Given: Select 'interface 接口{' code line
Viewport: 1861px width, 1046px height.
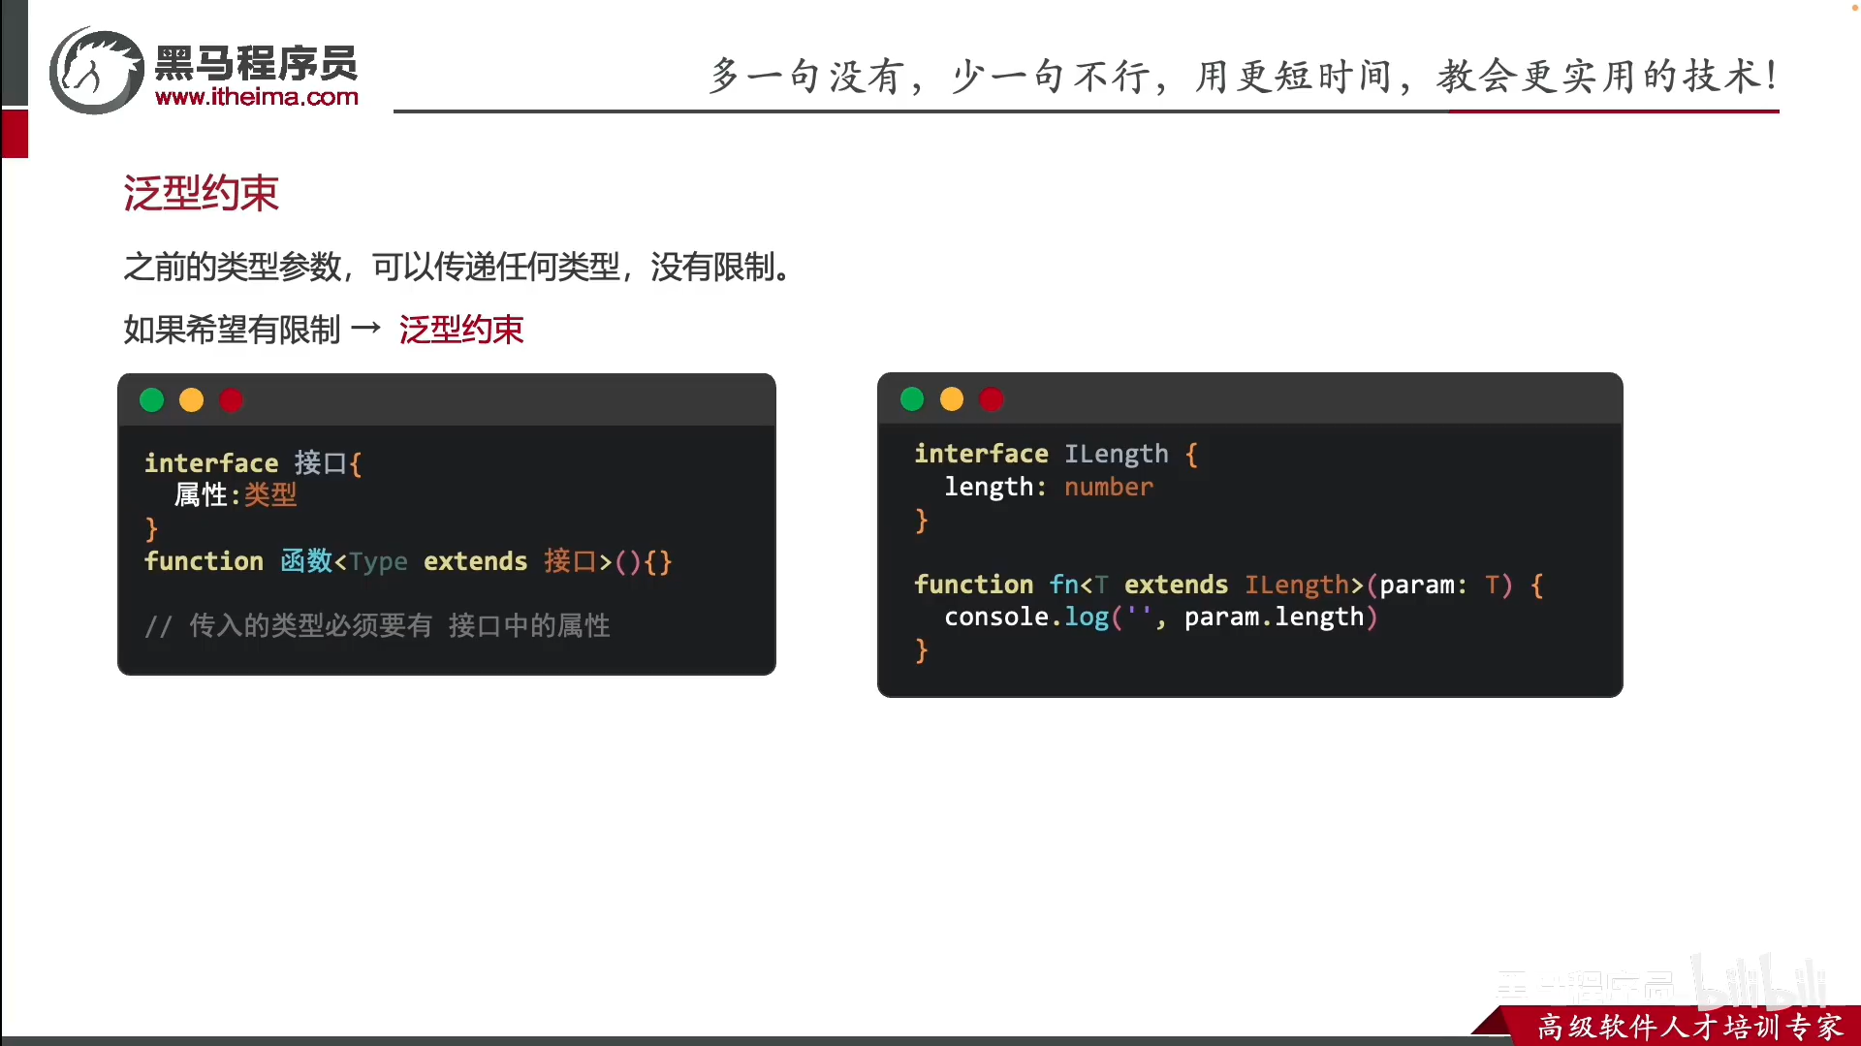Looking at the screenshot, I should point(253,462).
